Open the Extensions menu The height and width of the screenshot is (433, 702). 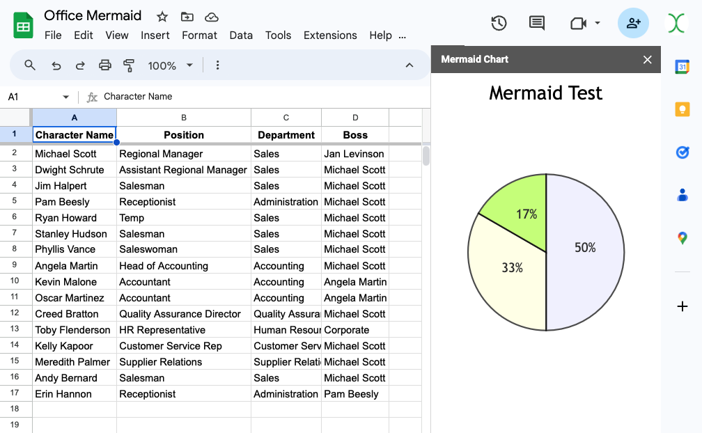(x=330, y=36)
